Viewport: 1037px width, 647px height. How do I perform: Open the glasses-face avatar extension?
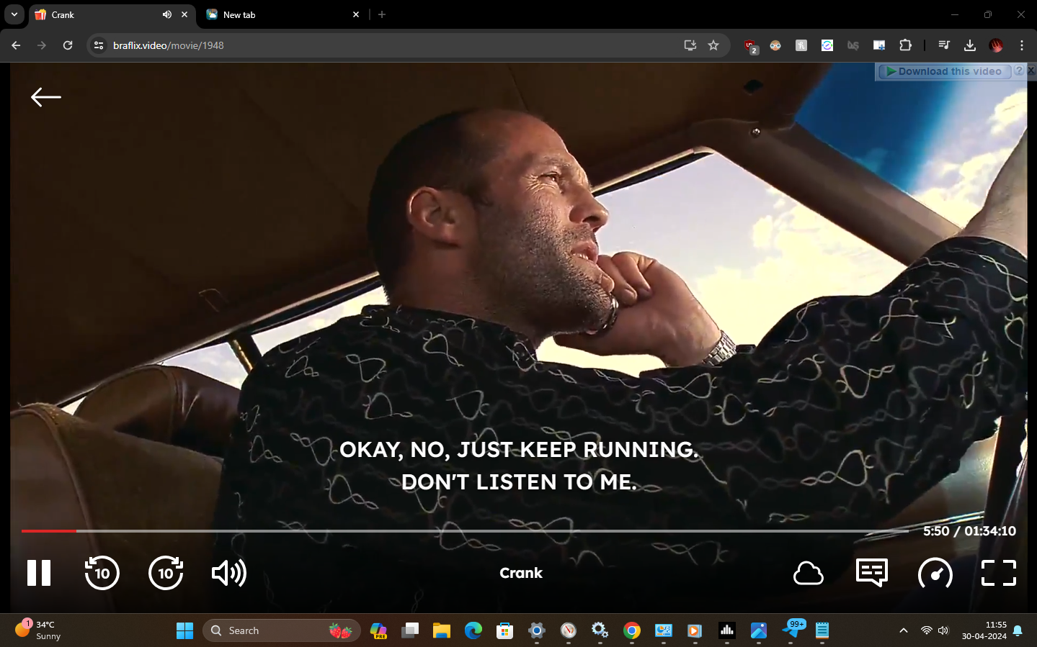775,45
